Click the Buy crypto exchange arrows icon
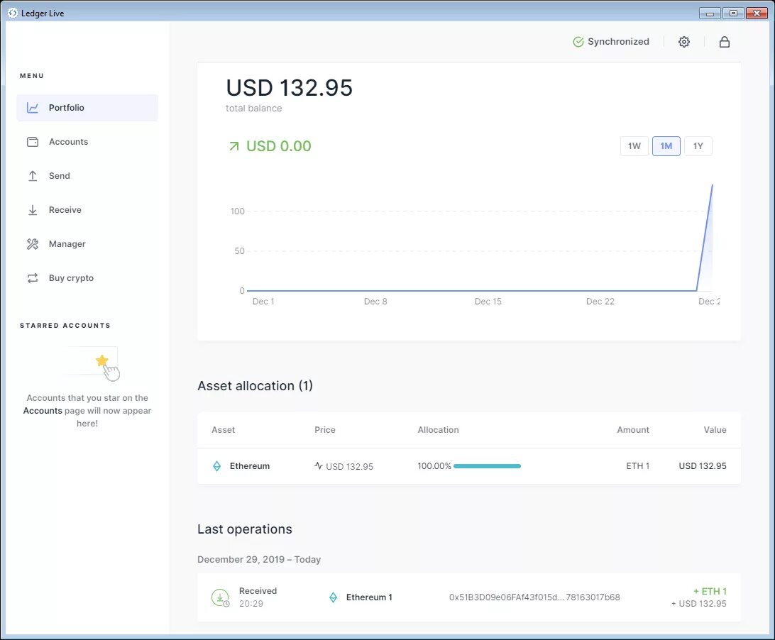This screenshot has width=775, height=640. [x=33, y=278]
